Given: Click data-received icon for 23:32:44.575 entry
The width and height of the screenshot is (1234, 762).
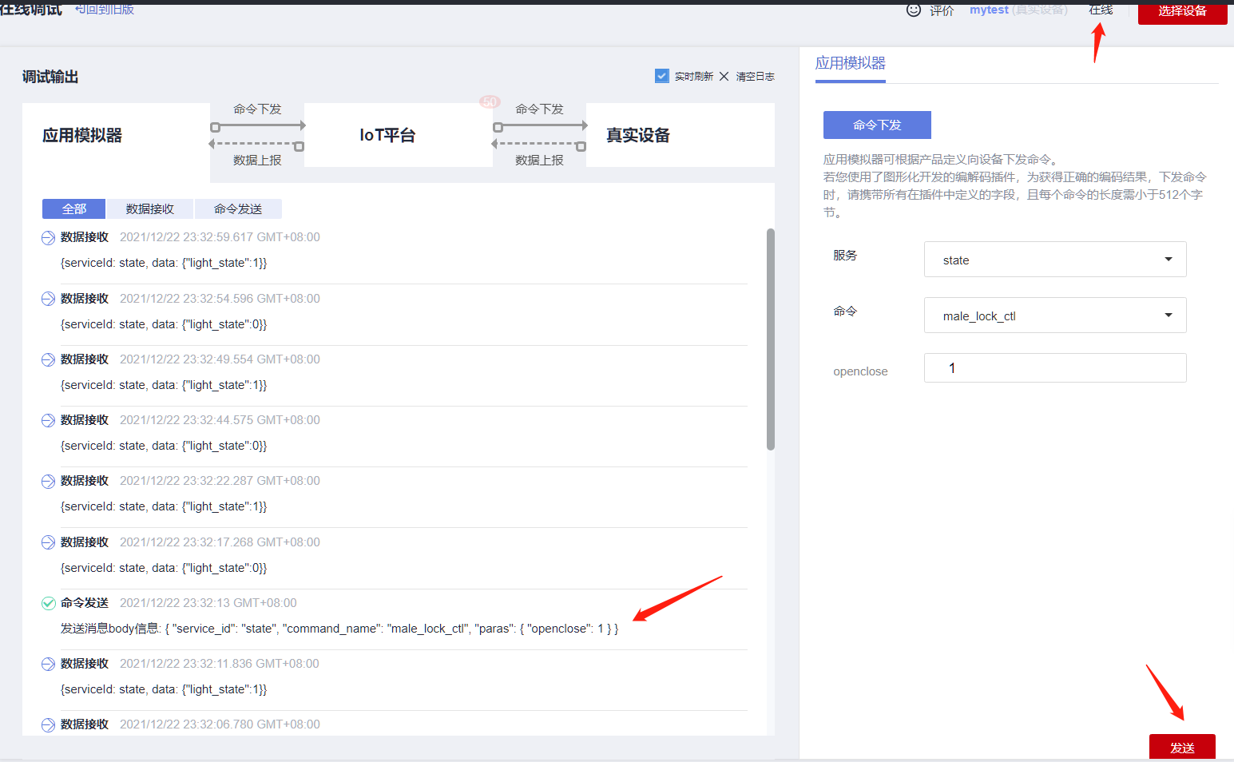Looking at the screenshot, I should pos(48,420).
